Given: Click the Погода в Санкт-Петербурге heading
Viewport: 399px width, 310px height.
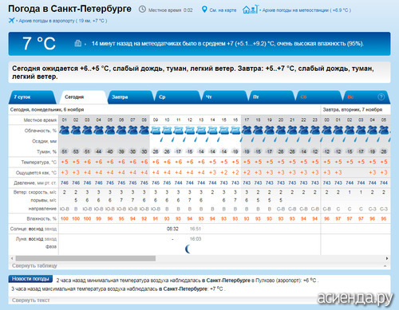Looking at the screenshot, I should [x=69, y=9].
